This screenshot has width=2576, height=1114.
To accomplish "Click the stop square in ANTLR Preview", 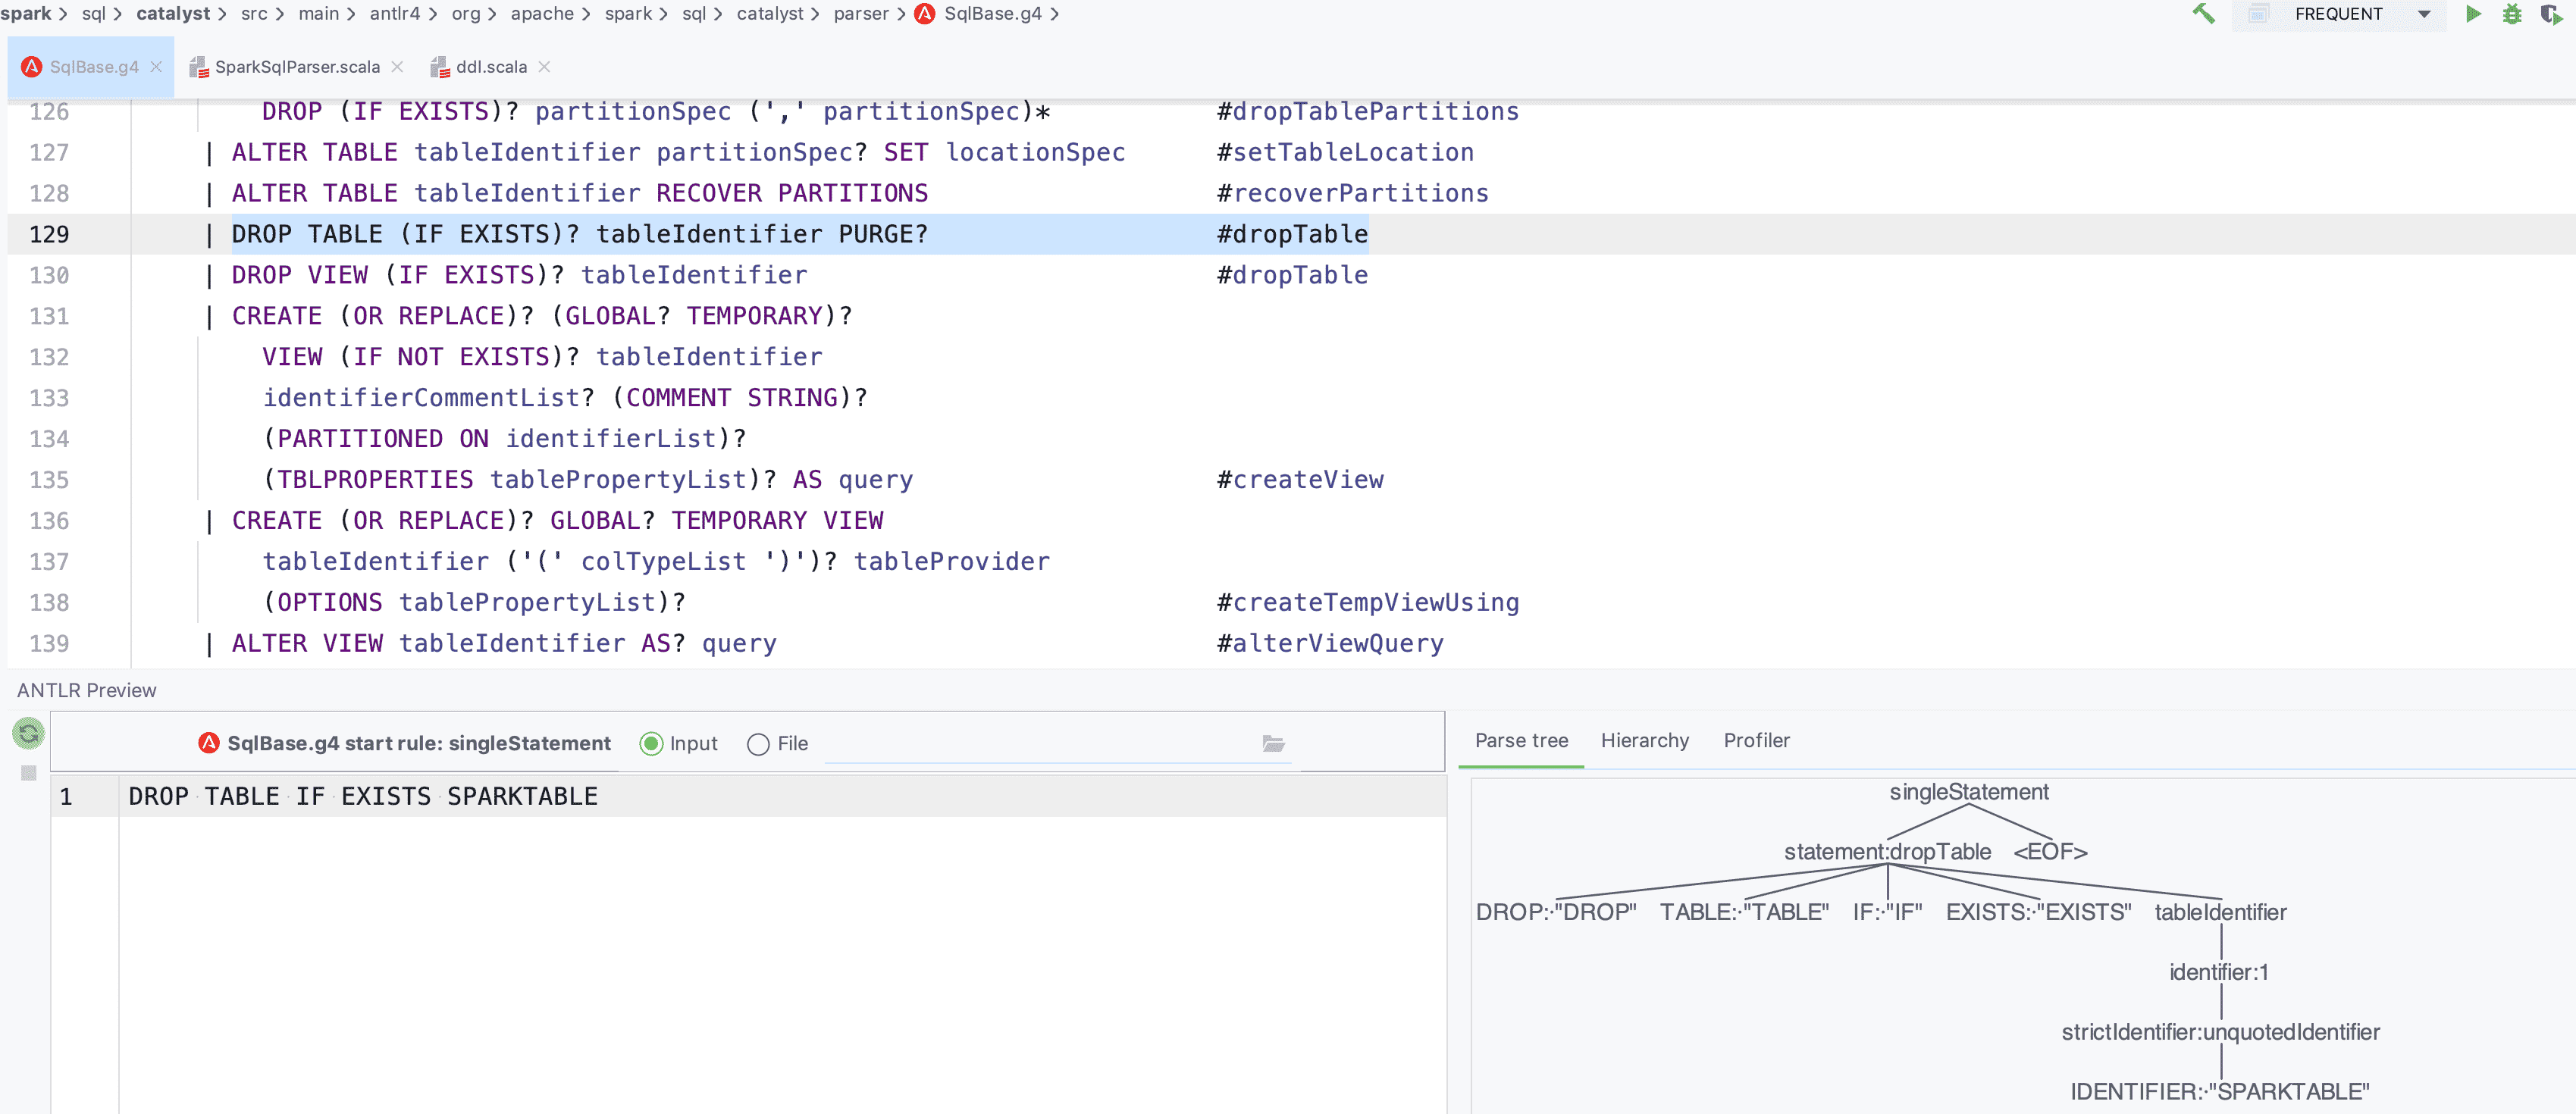I will [x=29, y=773].
